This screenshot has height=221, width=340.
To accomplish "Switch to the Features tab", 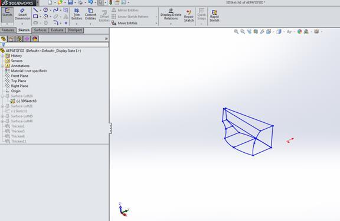I will pos(8,30).
